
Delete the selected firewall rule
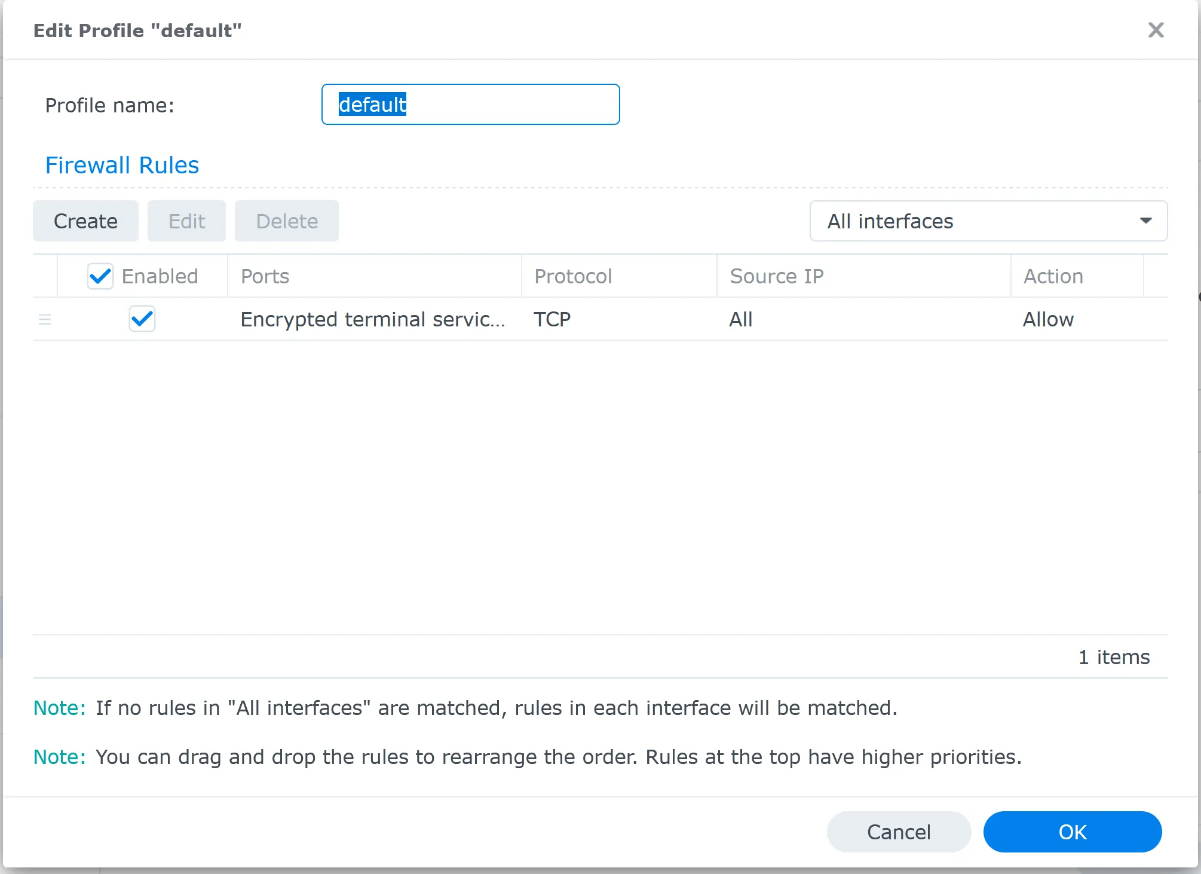[287, 221]
